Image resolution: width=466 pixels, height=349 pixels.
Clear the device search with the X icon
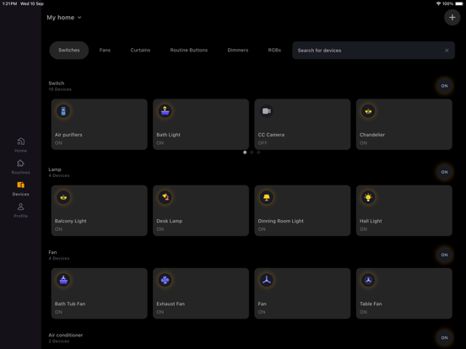(447, 51)
